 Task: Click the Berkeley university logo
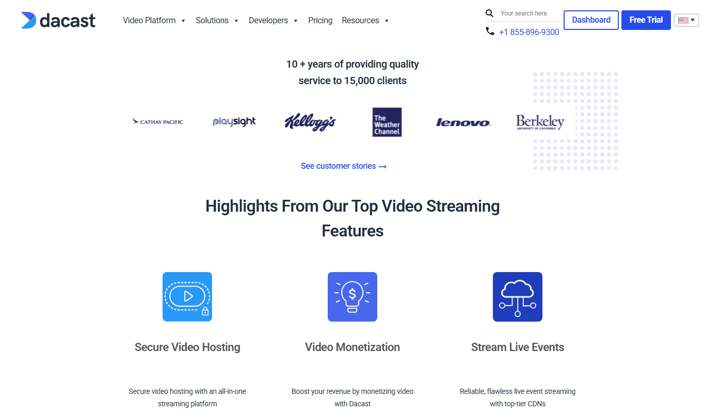[540, 122]
